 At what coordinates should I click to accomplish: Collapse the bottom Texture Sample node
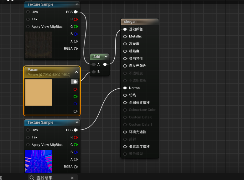[77, 122]
